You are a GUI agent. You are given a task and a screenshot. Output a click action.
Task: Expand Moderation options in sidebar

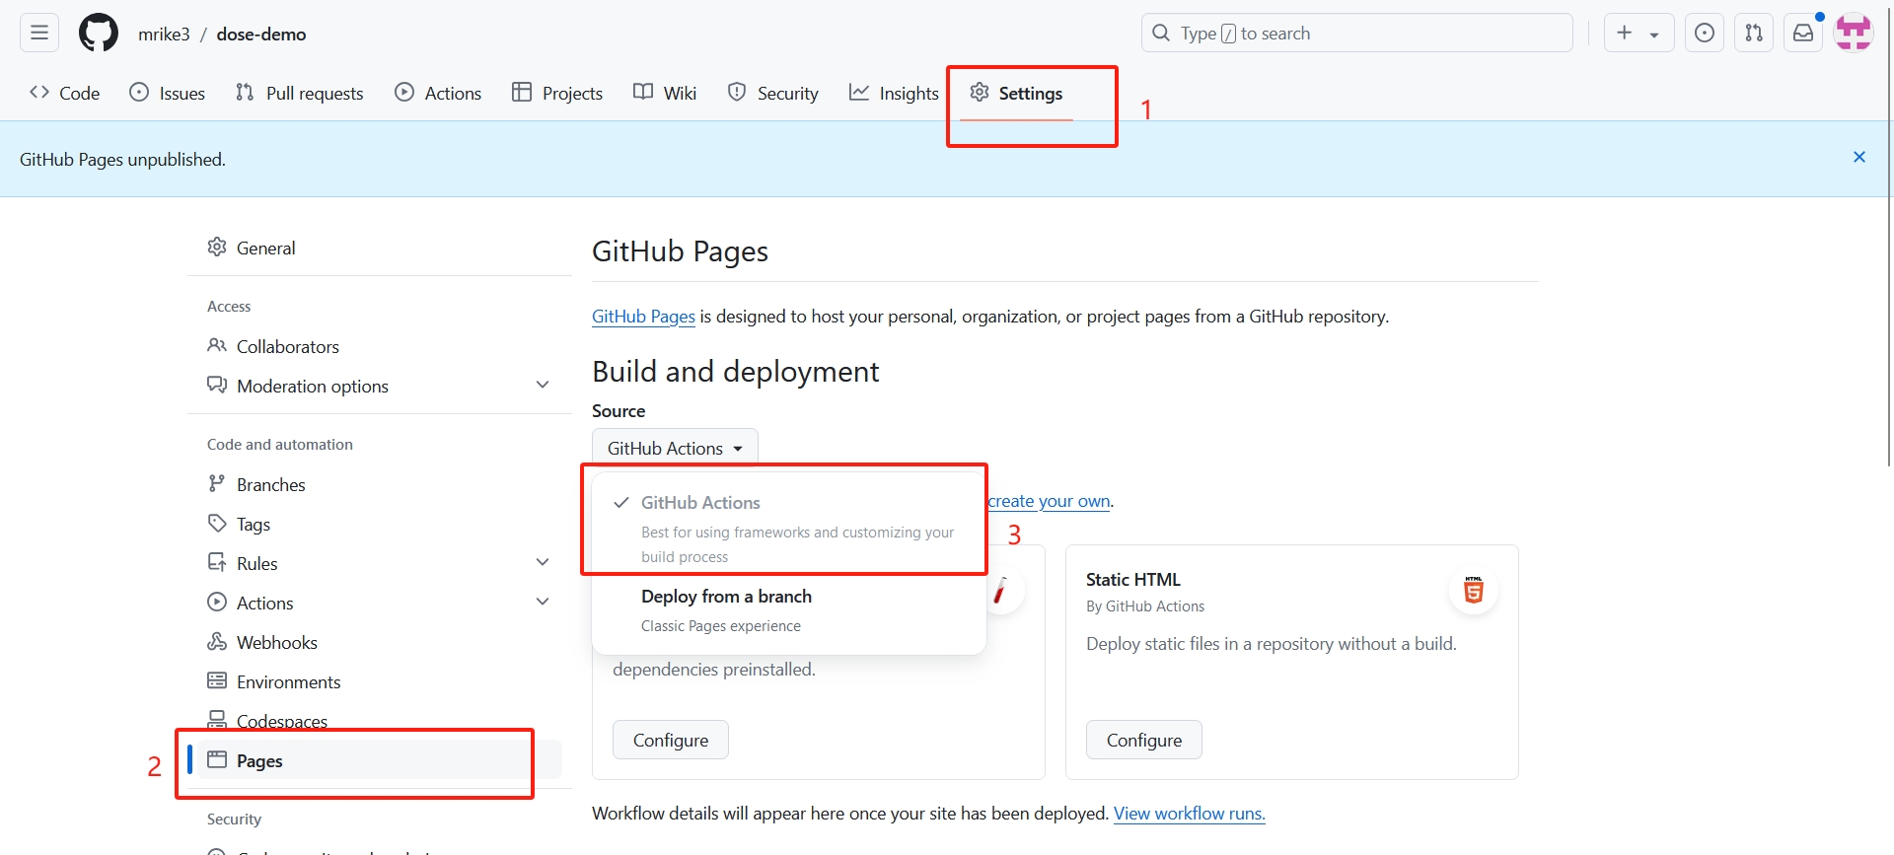pos(542,386)
